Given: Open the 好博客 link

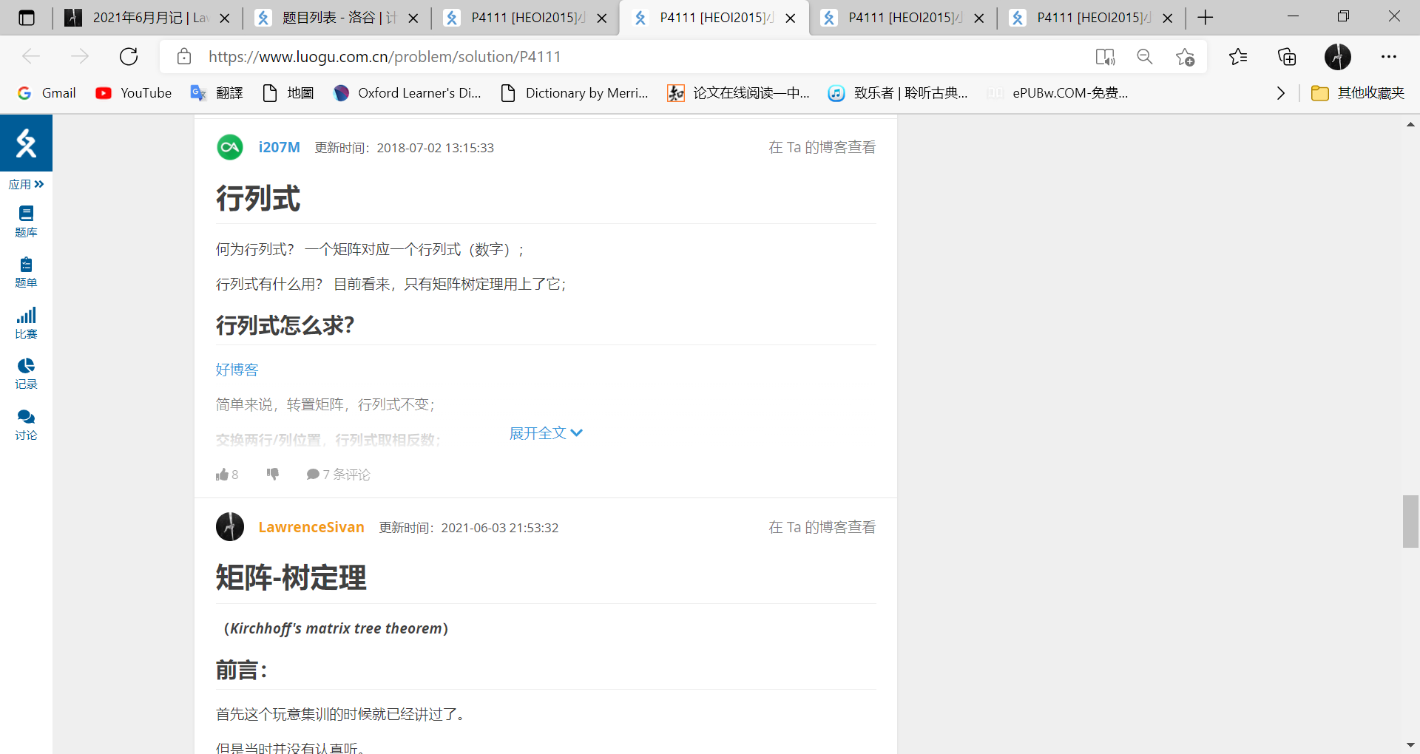Looking at the screenshot, I should [237, 370].
